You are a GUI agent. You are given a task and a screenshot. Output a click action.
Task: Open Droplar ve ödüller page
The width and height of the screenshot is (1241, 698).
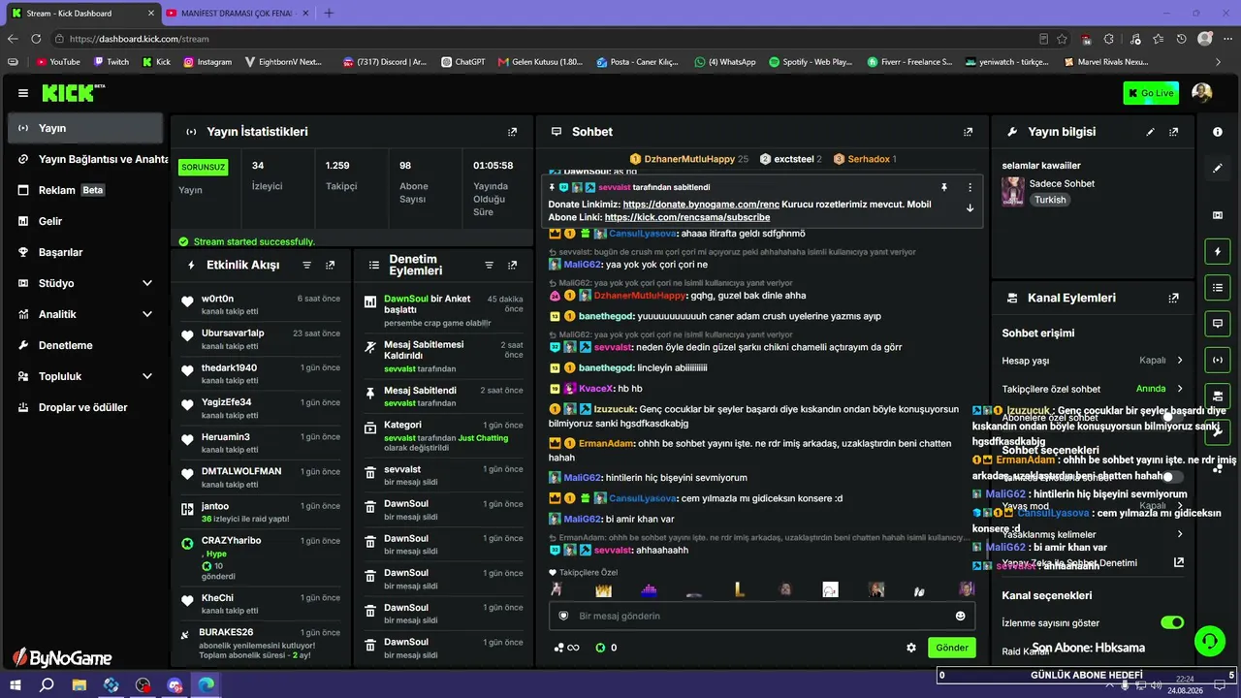pos(85,407)
